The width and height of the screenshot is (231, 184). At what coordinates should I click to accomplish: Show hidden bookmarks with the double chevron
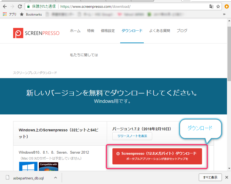click(x=224, y=14)
